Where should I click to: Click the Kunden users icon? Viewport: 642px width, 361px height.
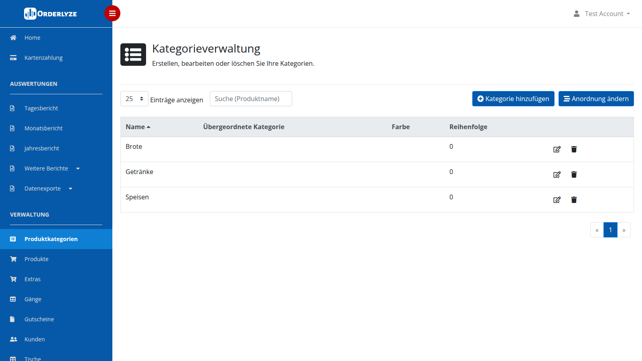pos(14,339)
